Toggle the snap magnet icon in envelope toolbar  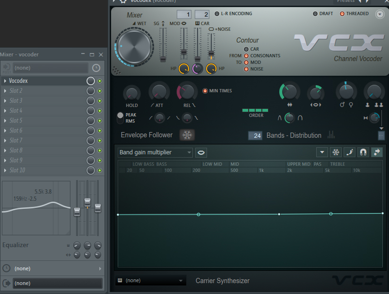click(363, 152)
